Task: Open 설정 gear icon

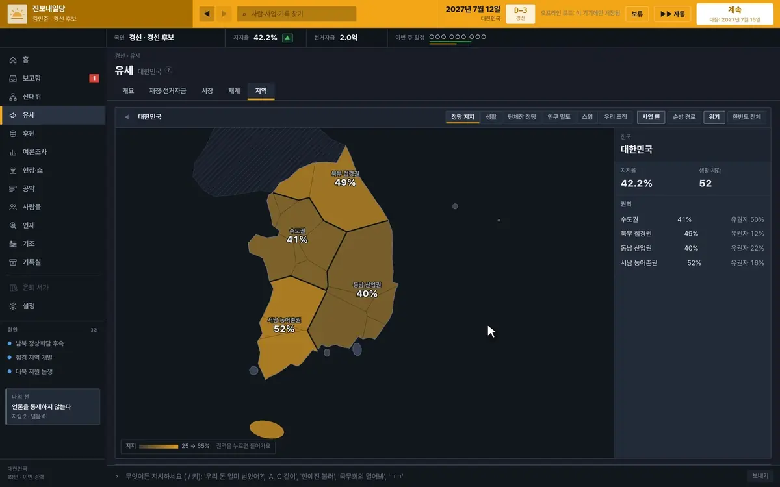Action: pos(13,306)
